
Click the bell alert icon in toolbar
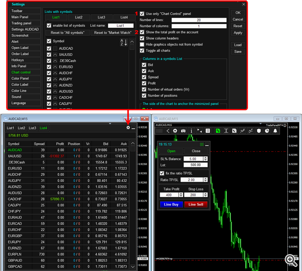pyautogui.click(x=275, y=131)
